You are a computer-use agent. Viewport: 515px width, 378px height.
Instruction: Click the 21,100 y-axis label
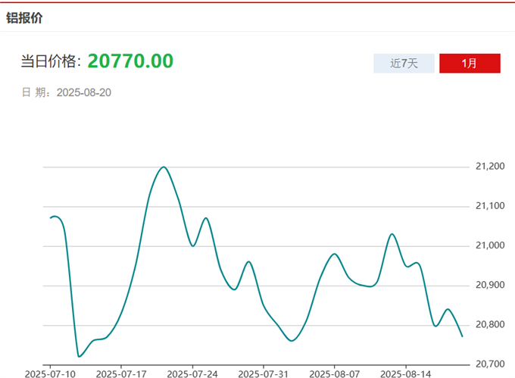click(488, 206)
